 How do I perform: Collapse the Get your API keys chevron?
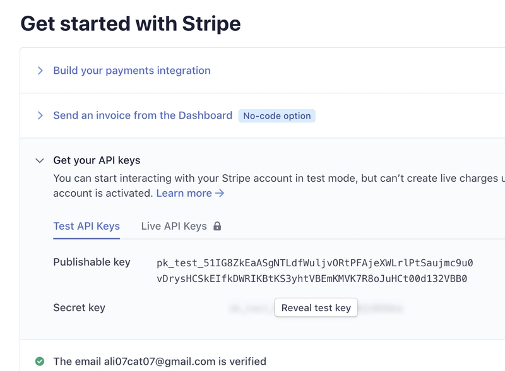coord(40,160)
